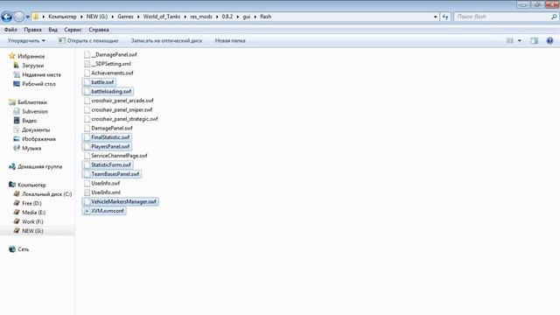This screenshot has width=560, height=315.
Task: Open the Файл menu
Action: pos(10,30)
